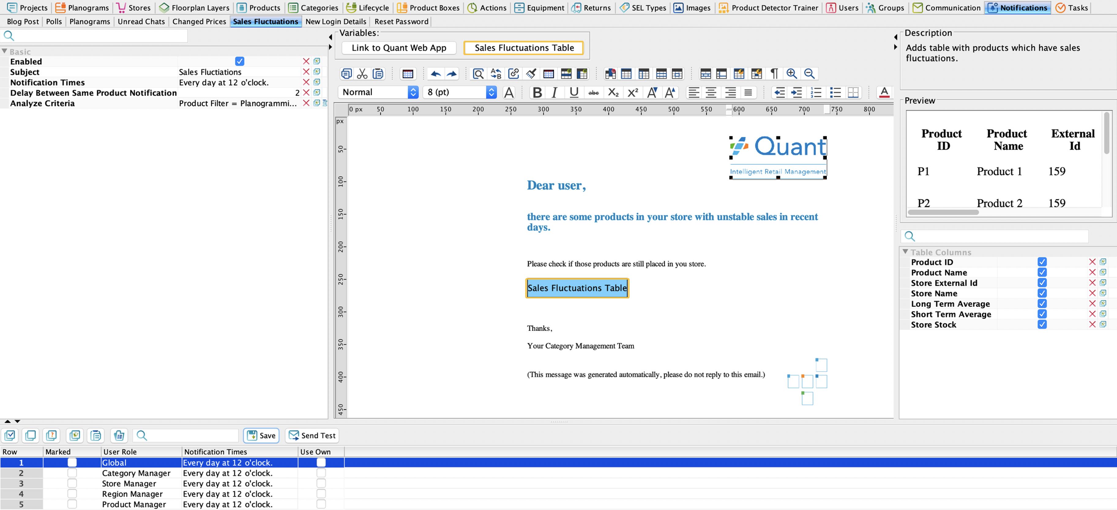This screenshot has width=1117, height=510.
Task: Open the red font color swatch
Action: (x=884, y=92)
